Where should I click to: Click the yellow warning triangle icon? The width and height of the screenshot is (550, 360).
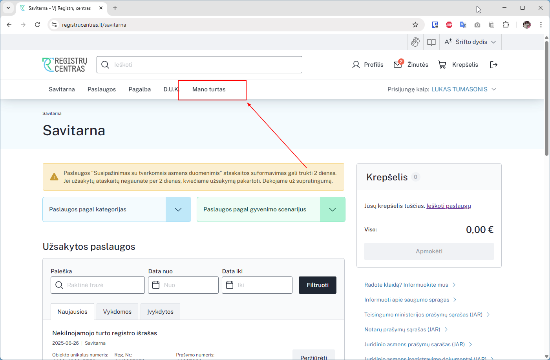click(x=54, y=177)
